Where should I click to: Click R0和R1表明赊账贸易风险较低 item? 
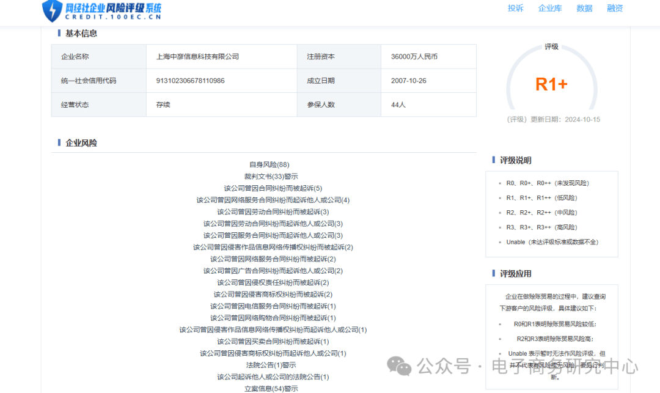[555, 324]
